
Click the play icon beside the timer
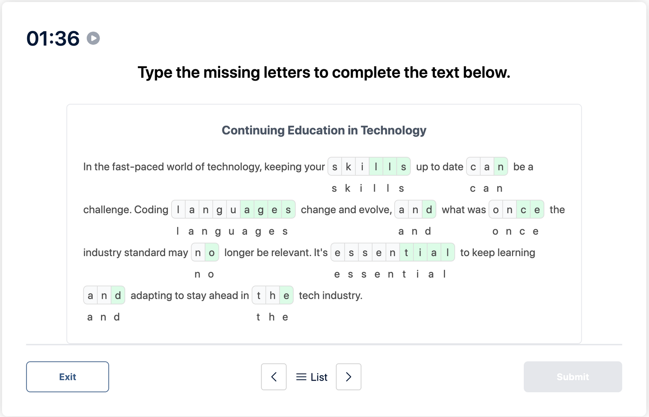[93, 39]
